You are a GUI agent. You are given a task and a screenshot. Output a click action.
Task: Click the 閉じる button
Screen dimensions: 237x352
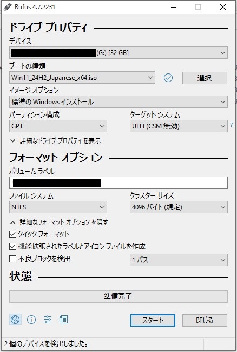(205, 320)
